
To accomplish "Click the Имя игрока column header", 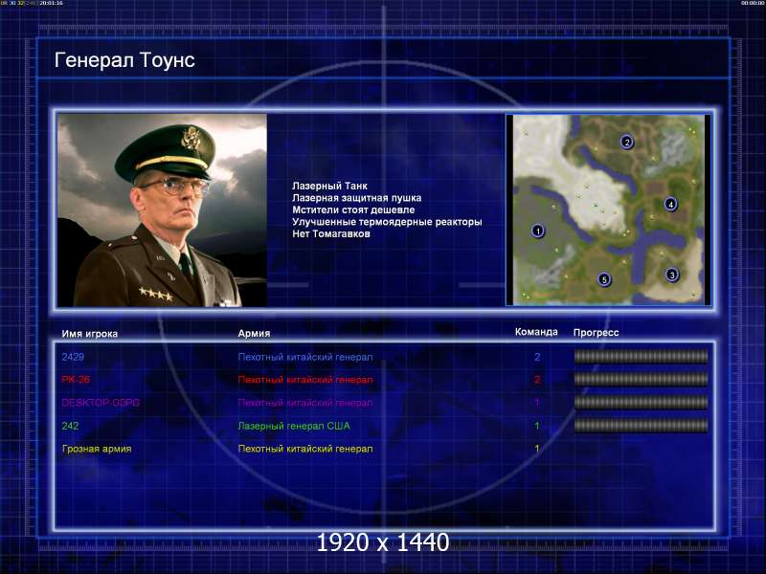I will pos(90,334).
